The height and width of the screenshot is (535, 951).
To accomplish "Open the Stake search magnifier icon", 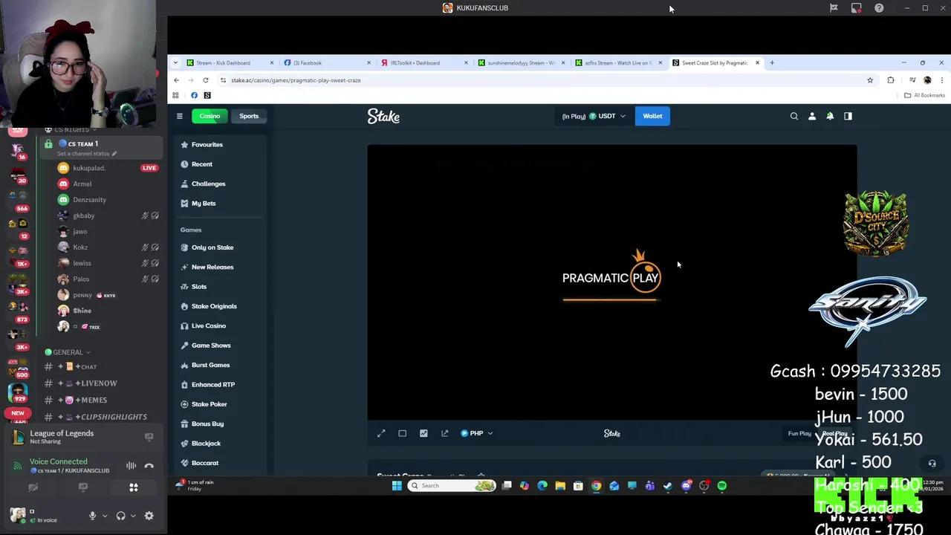I will 794,116.
